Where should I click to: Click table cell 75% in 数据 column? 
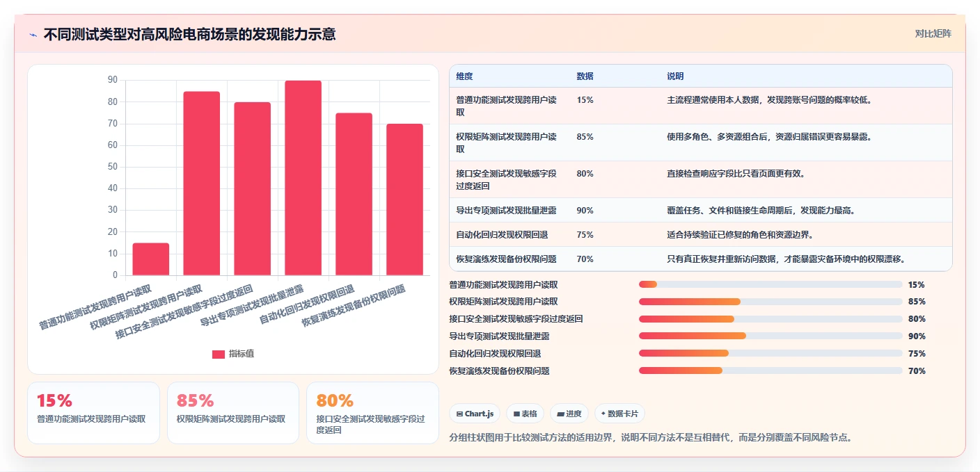[585, 235]
